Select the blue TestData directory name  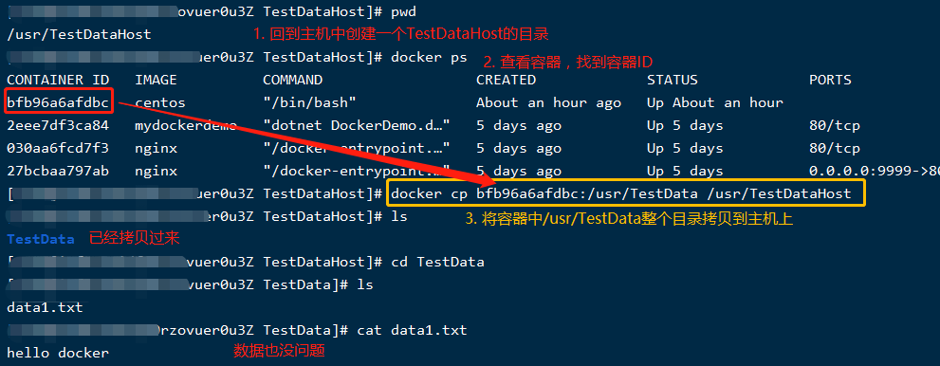click(x=40, y=240)
